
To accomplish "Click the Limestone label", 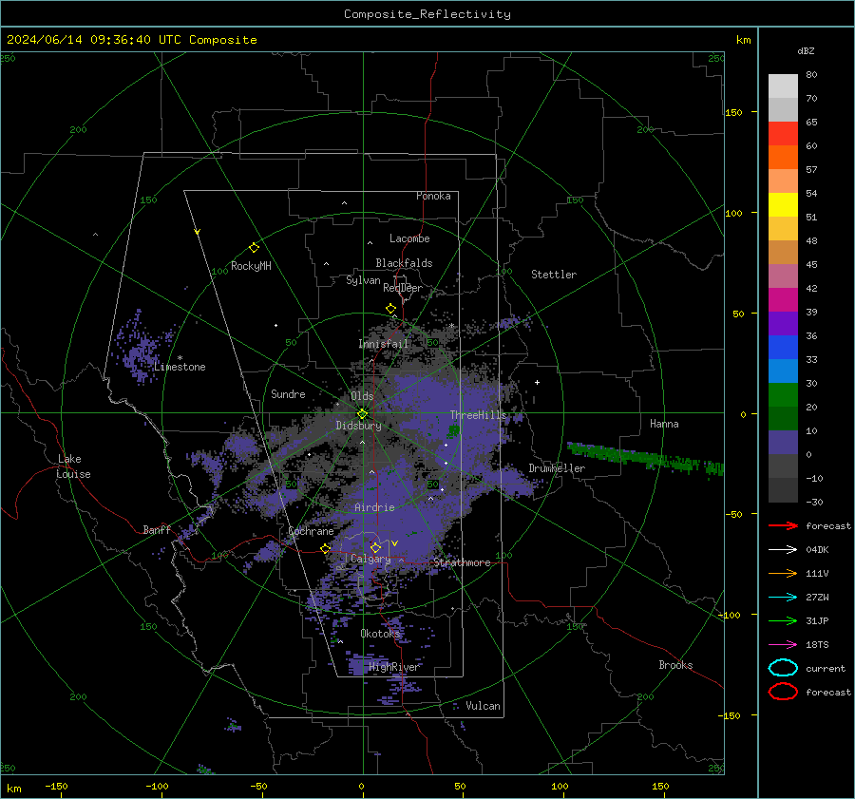I will 180,367.
